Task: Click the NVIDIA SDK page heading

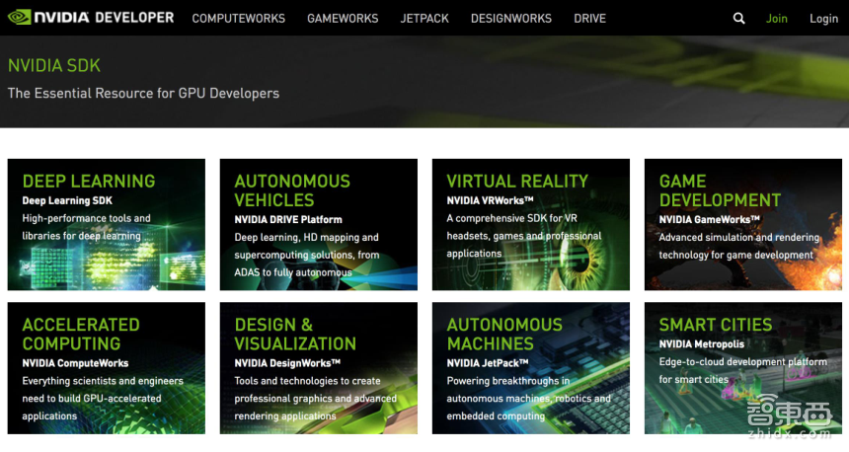Action: [54, 66]
